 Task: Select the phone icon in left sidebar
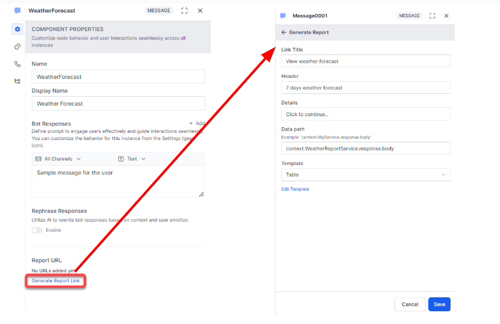pyautogui.click(x=17, y=64)
